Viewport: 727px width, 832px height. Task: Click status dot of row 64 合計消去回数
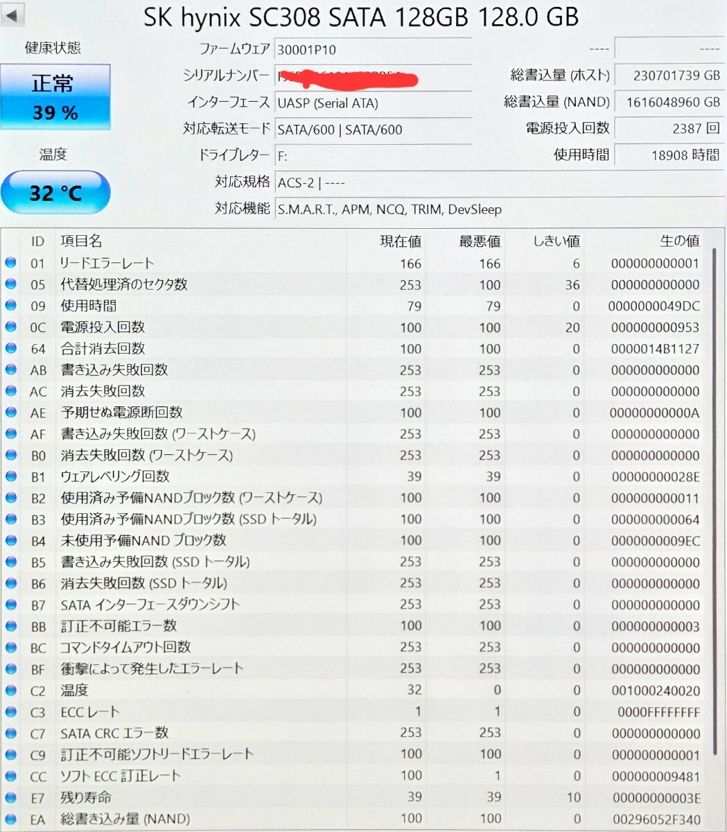click(10, 348)
